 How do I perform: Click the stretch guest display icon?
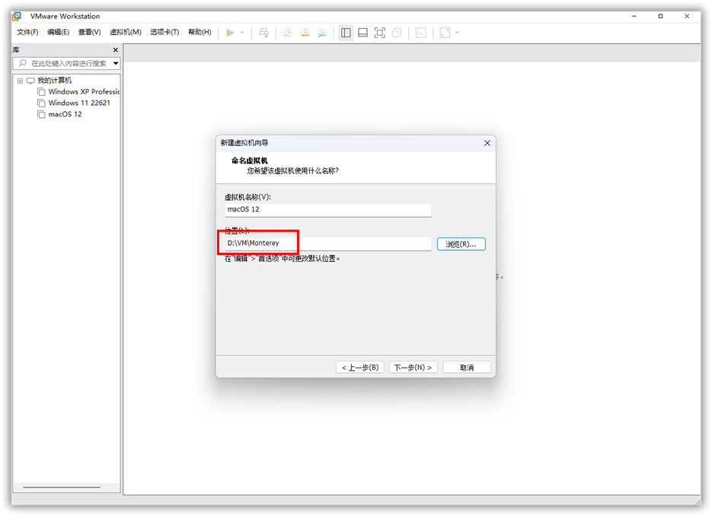(445, 33)
